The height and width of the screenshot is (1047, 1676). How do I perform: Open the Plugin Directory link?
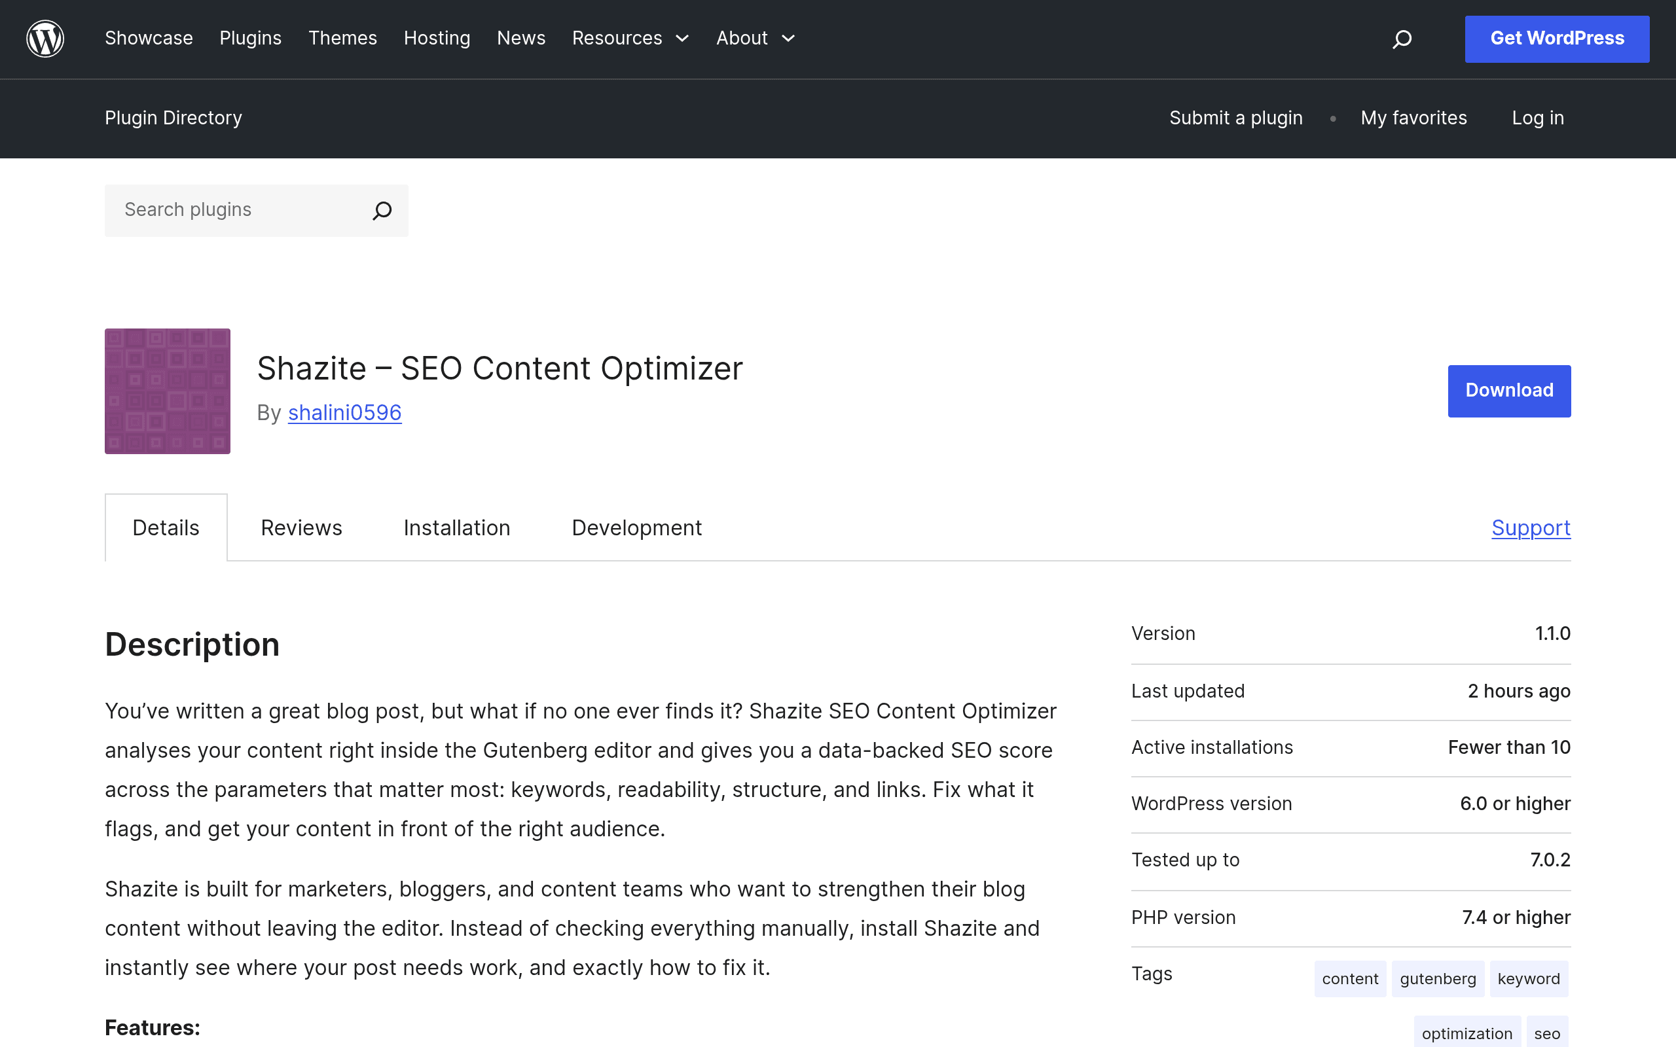(x=173, y=118)
